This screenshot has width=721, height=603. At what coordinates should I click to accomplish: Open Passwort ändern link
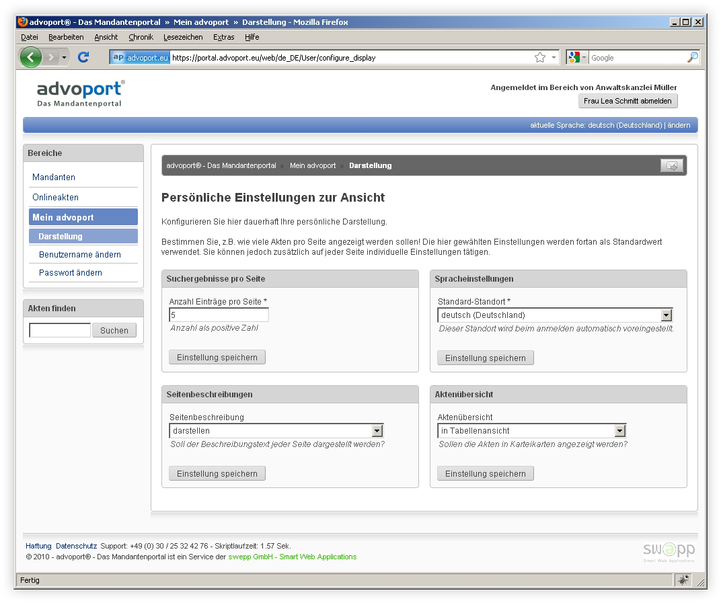[x=71, y=272]
